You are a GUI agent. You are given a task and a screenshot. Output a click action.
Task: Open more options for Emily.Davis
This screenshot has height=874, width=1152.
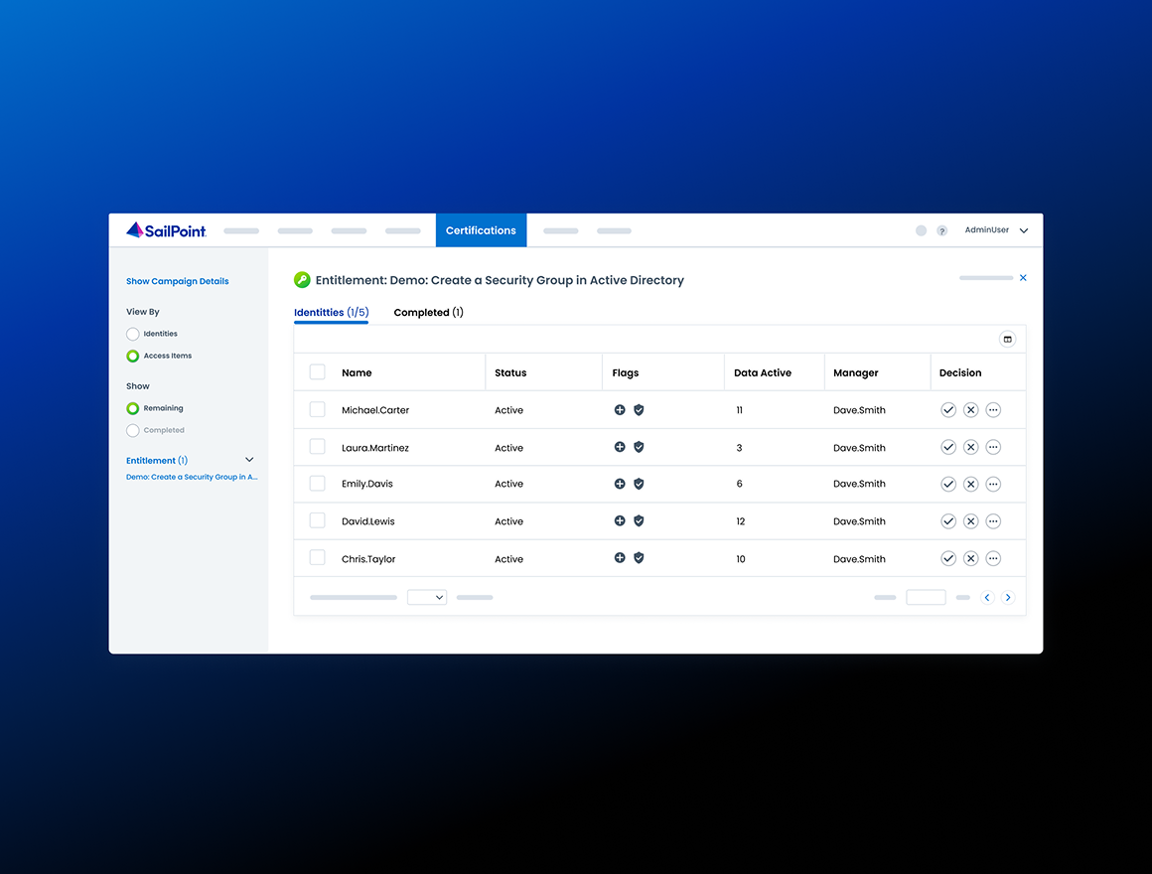993,484
